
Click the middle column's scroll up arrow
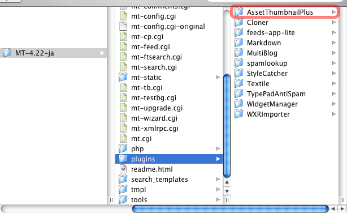227,182
